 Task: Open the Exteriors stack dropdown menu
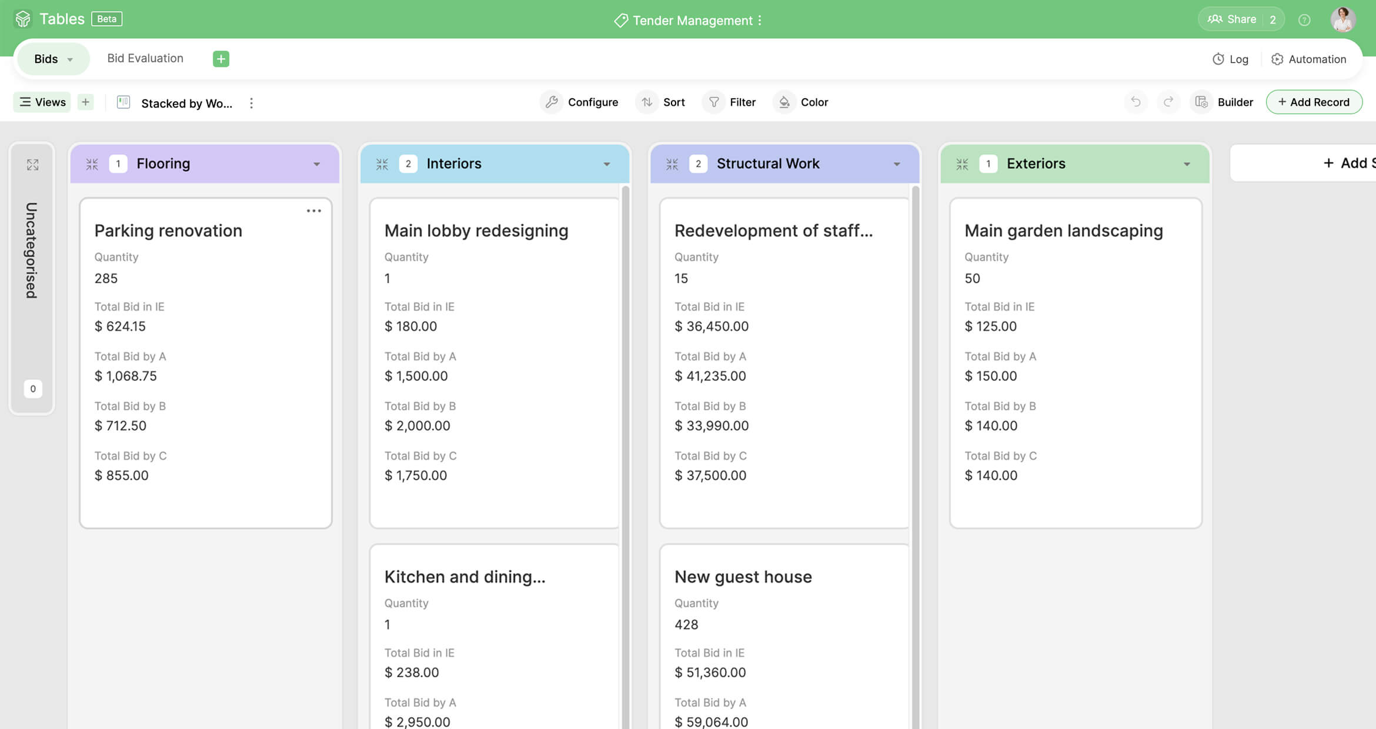click(1187, 164)
